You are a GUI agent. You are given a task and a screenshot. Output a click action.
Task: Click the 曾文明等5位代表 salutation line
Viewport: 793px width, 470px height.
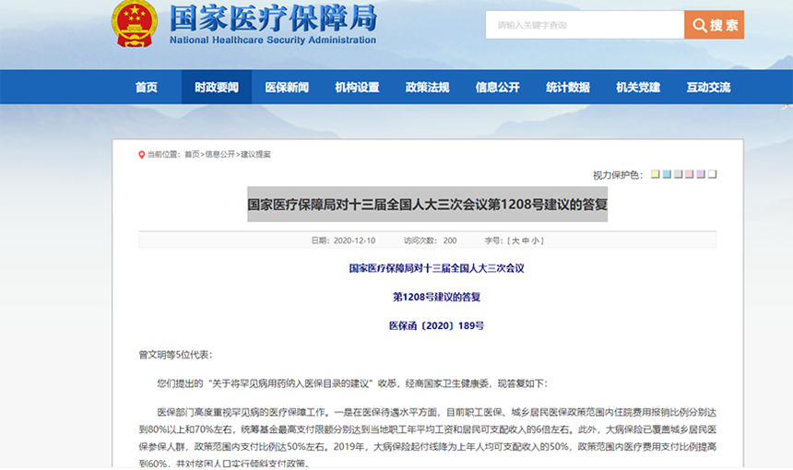175,356
